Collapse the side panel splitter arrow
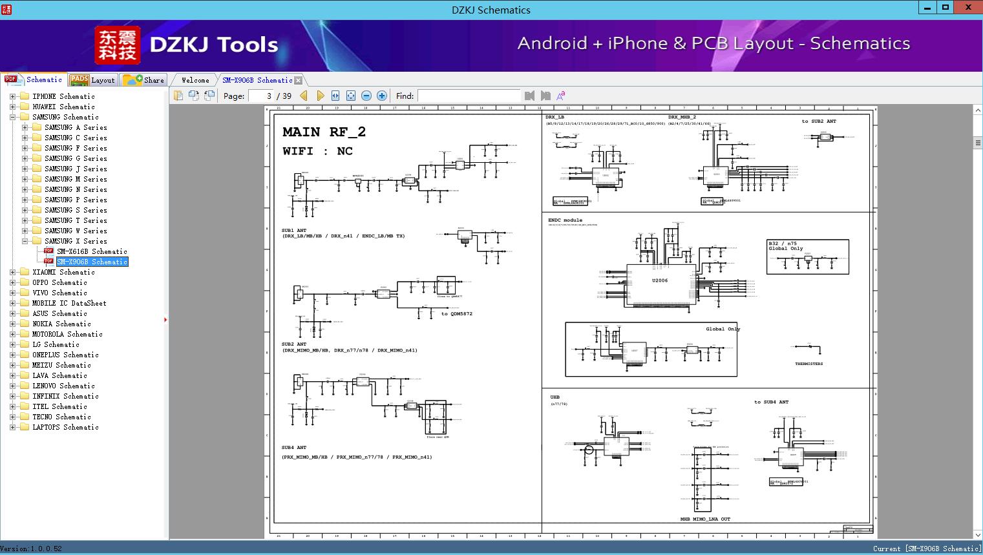Screen dimensions: 983x555 click(x=165, y=319)
